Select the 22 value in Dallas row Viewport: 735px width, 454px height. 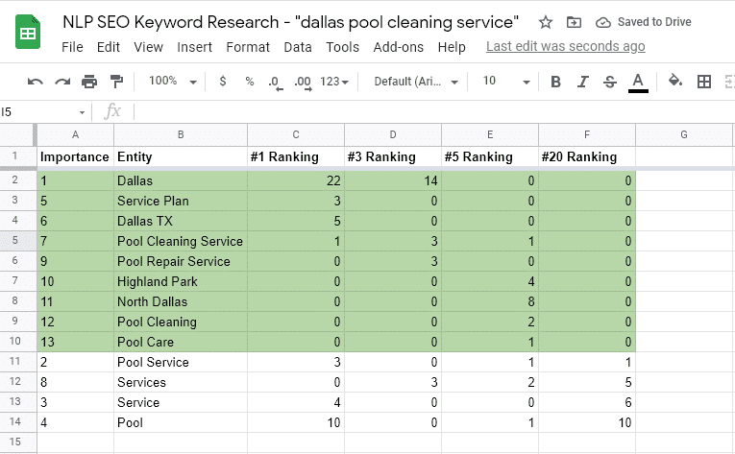(x=296, y=180)
